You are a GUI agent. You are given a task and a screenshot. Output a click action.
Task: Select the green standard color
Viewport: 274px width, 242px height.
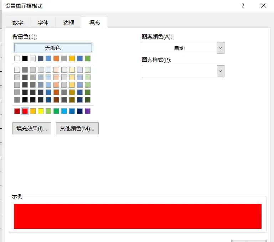pyautogui.click(x=56, y=111)
